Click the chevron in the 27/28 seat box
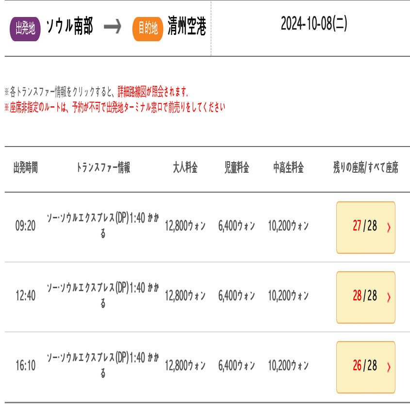This screenshot has width=410, height=410. (x=388, y=228)
